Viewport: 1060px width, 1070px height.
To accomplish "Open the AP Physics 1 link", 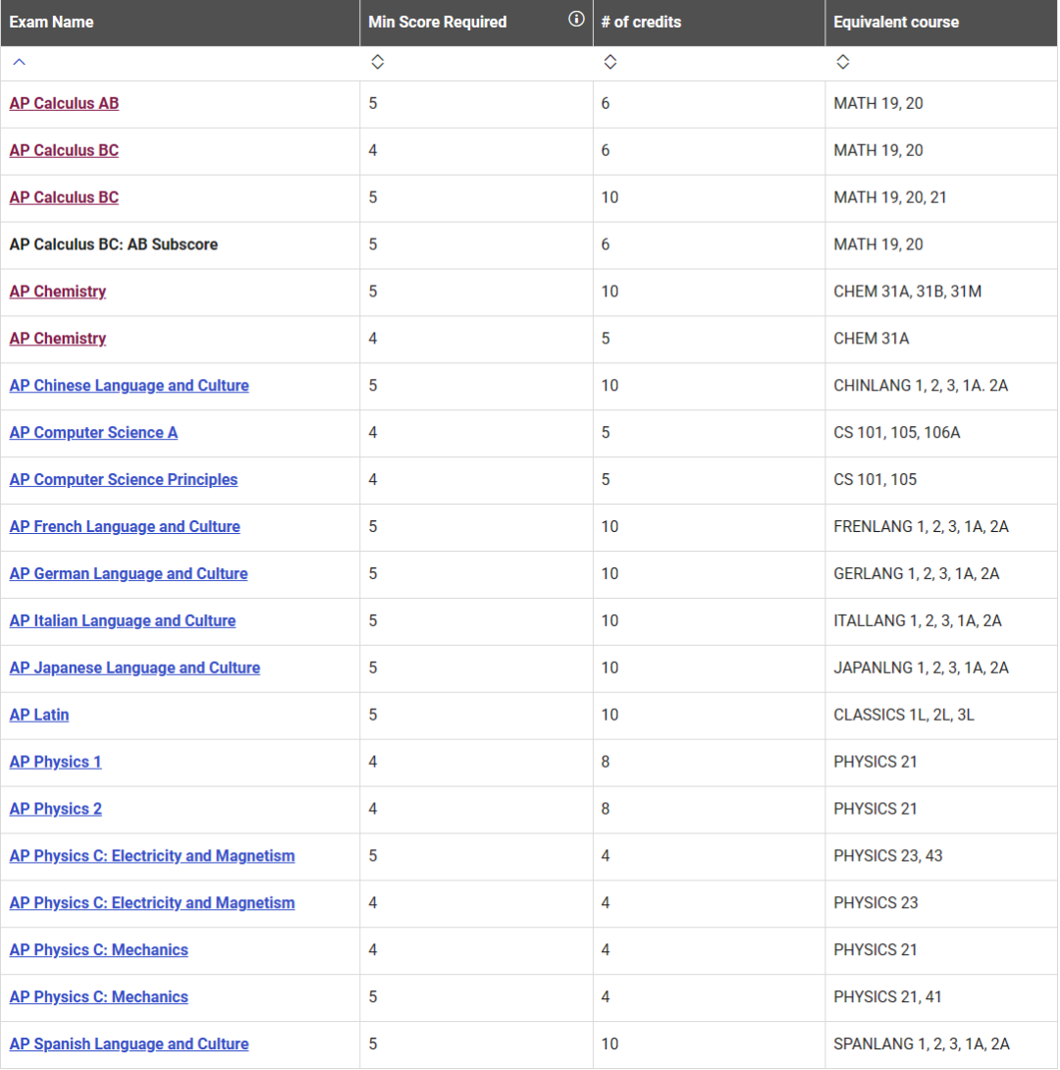I will click(55, 763).
